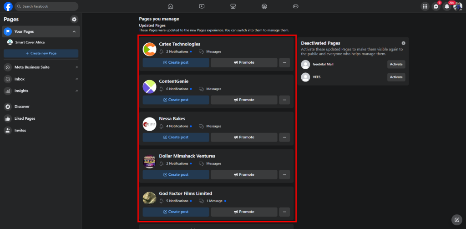Image resolution: width=466 pixels, height=229 pixels.
Task: Promote the ContentGenie page
Action: click(244, 100)
